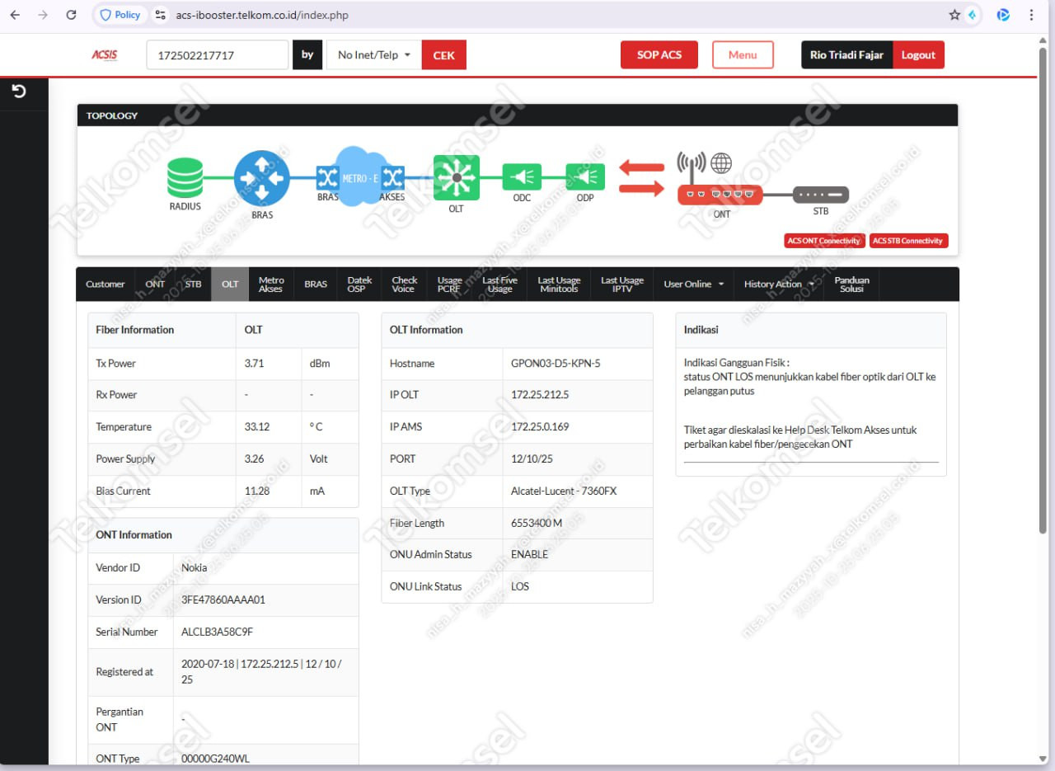Open the Last Five Usage tab
This screenshot has width=1055, height=771.
point(499,284)
